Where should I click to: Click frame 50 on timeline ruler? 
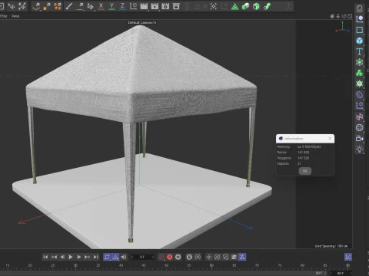pyautogui.click(x=167, y=265)
